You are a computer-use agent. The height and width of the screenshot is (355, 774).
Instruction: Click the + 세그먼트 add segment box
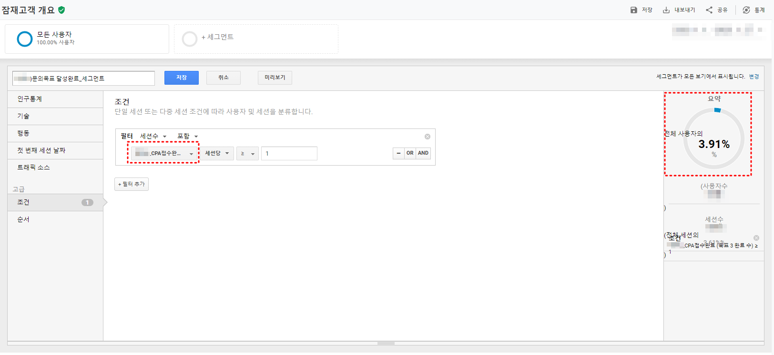click(256, 39)
